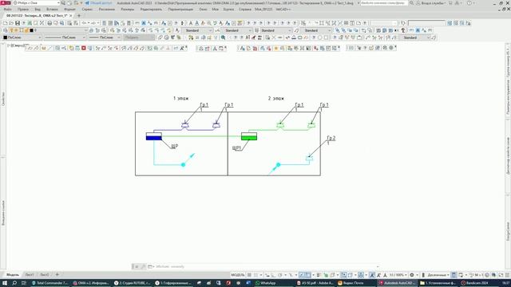Viewport: 511px width, 287px height.
Task: Open the multileader style Standard dropdown
Action: (x=329, y=30)
